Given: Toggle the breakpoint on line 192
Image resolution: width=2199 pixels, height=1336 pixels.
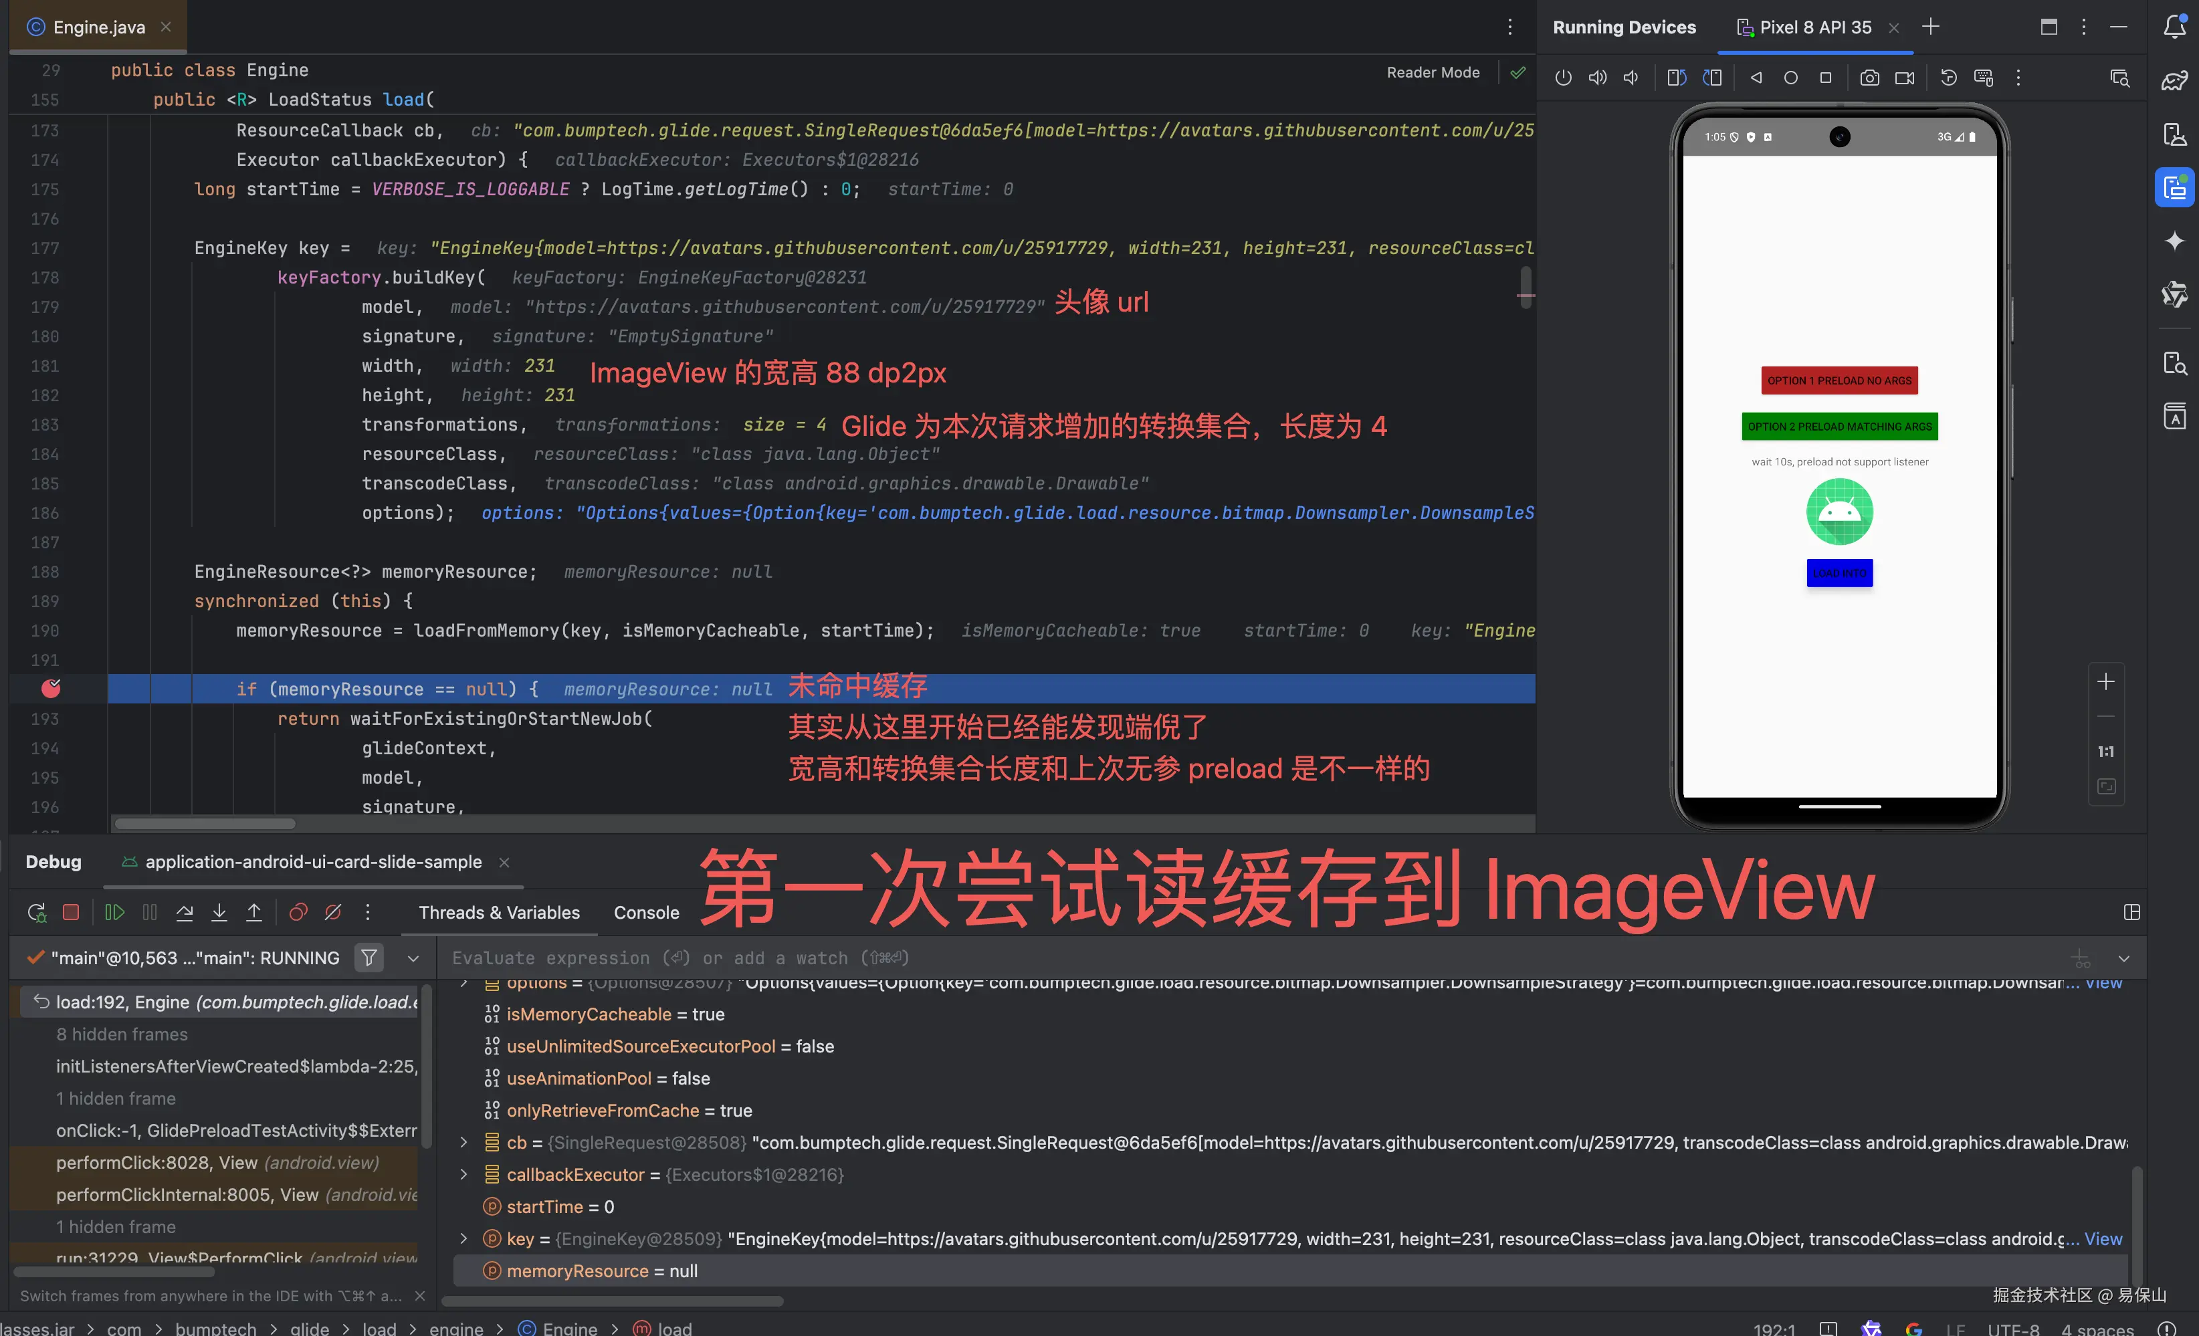Looking at the screenshot, I should [51, 688].
